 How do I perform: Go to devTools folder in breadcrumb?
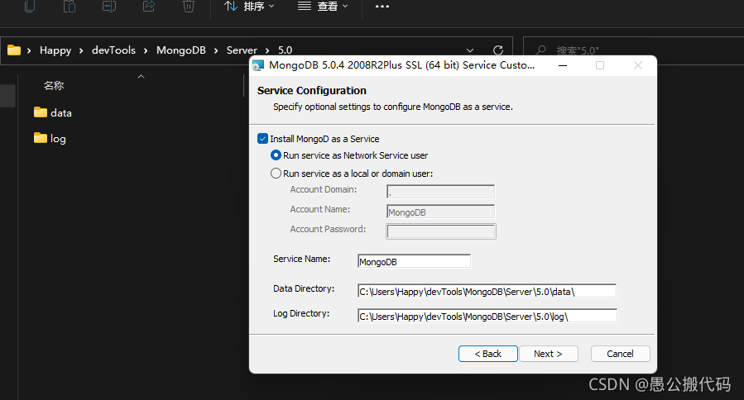click(113, 50)
